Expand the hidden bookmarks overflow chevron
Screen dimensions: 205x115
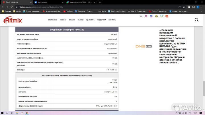(x=202, y=11)
